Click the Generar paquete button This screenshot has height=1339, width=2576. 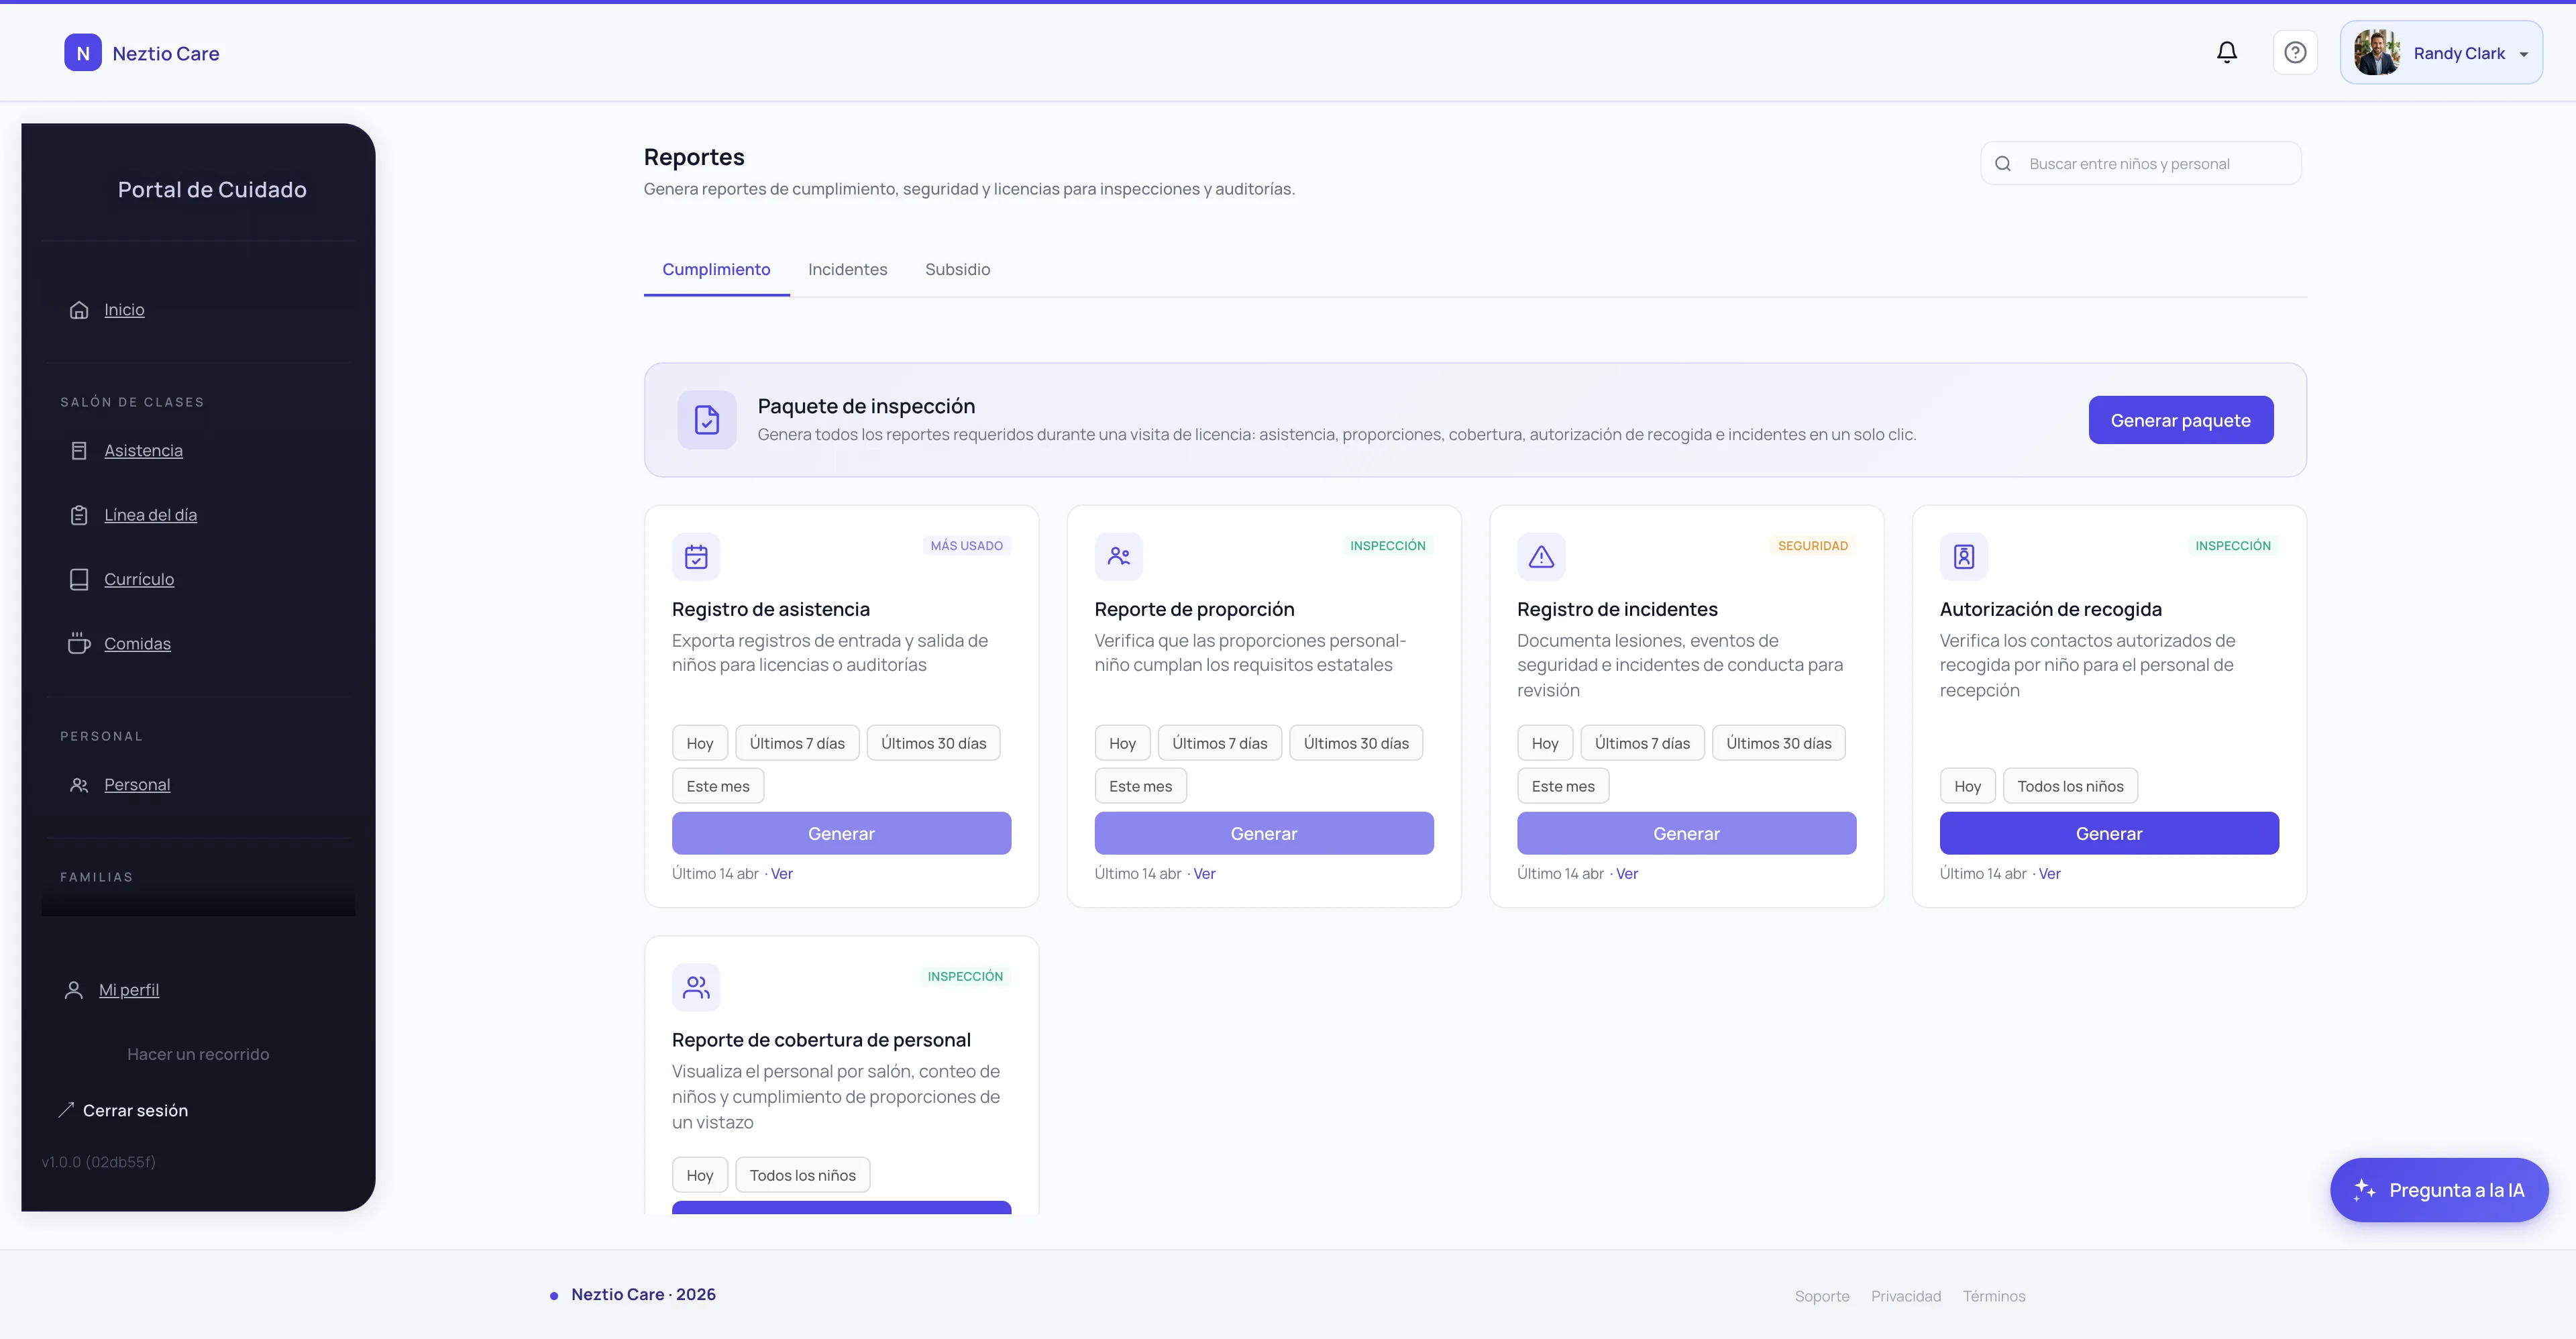pos(2180,420)
